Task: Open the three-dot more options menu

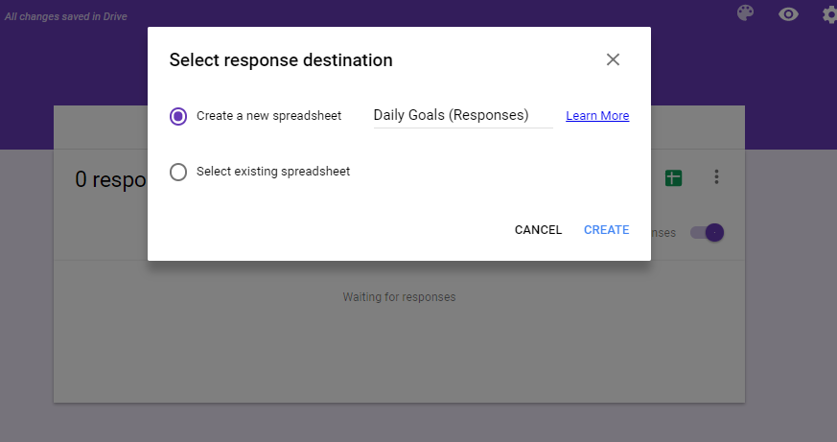Action: click(x=716, y=176)
